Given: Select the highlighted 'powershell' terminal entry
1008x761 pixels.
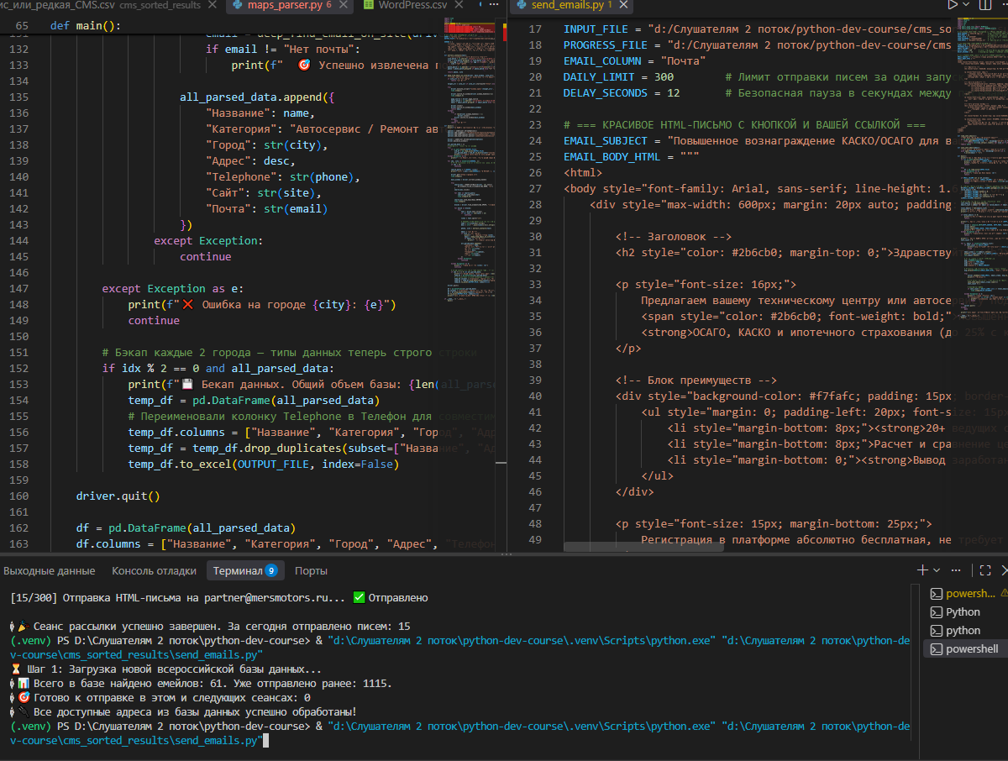Looking at the screenshot, I should pyautogui.click(x=967, y=649).
